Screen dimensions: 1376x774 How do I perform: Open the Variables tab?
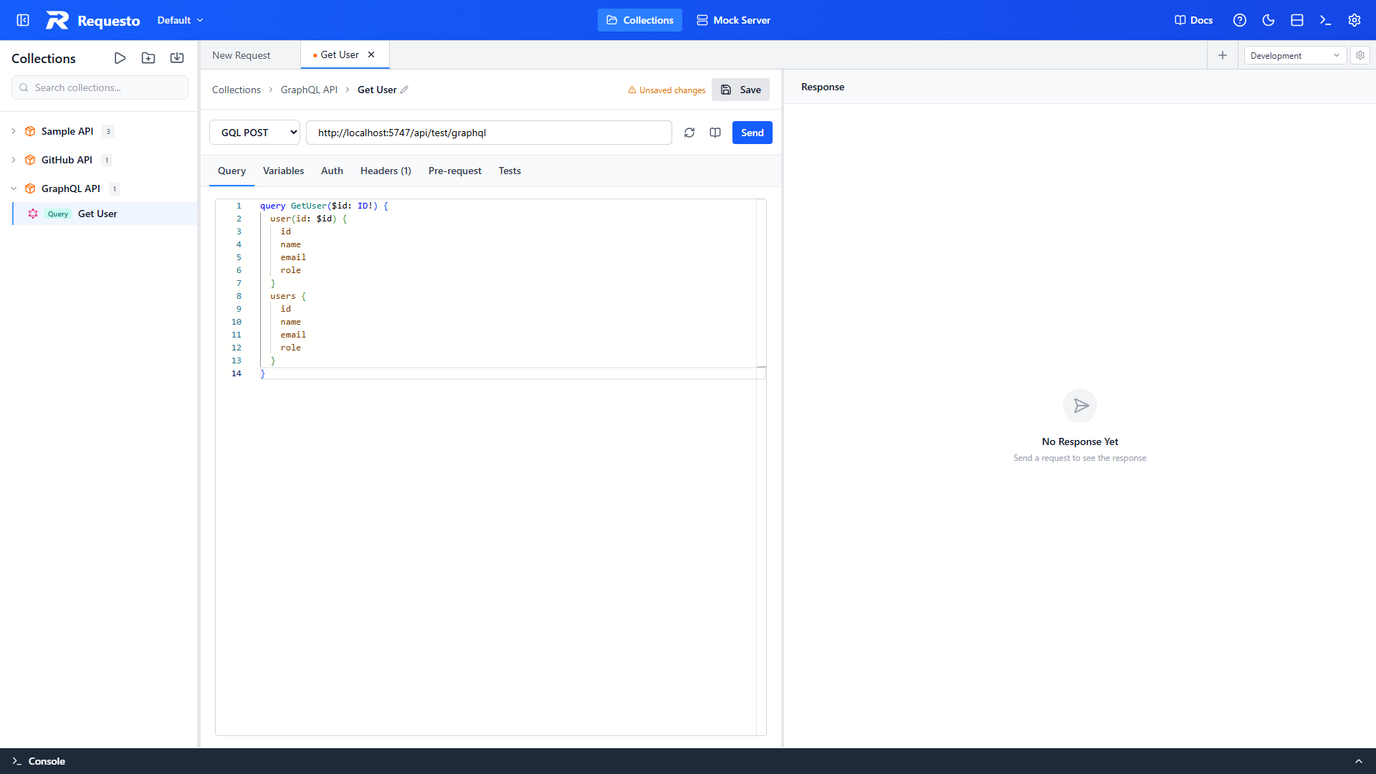point(283,171)
